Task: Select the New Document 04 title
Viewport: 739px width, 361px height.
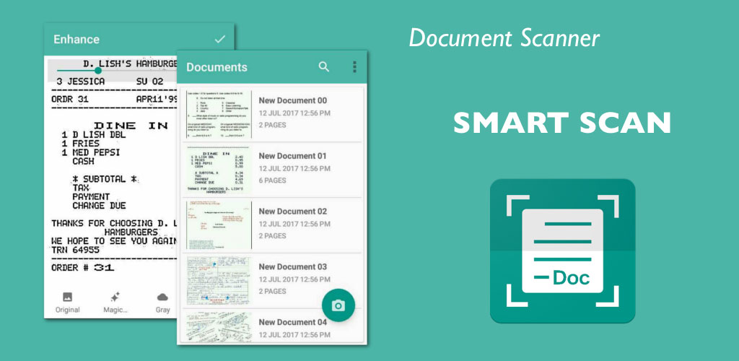Action: tap(293, 322)
